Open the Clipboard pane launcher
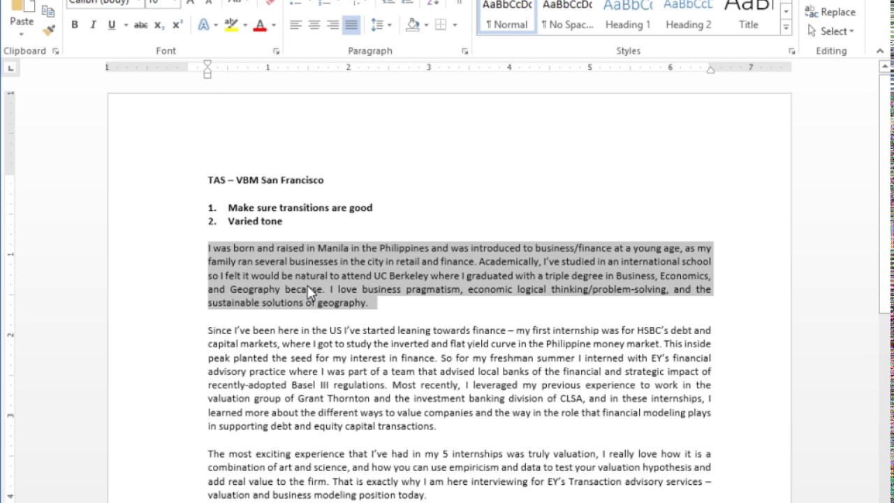This screenshot has height=503, width=894. pyautogui.click(x=55, y=52)
